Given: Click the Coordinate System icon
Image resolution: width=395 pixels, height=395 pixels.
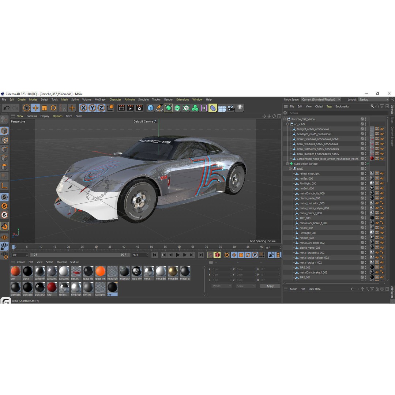Looking at the screenshot, I should [x=110, y=108].
